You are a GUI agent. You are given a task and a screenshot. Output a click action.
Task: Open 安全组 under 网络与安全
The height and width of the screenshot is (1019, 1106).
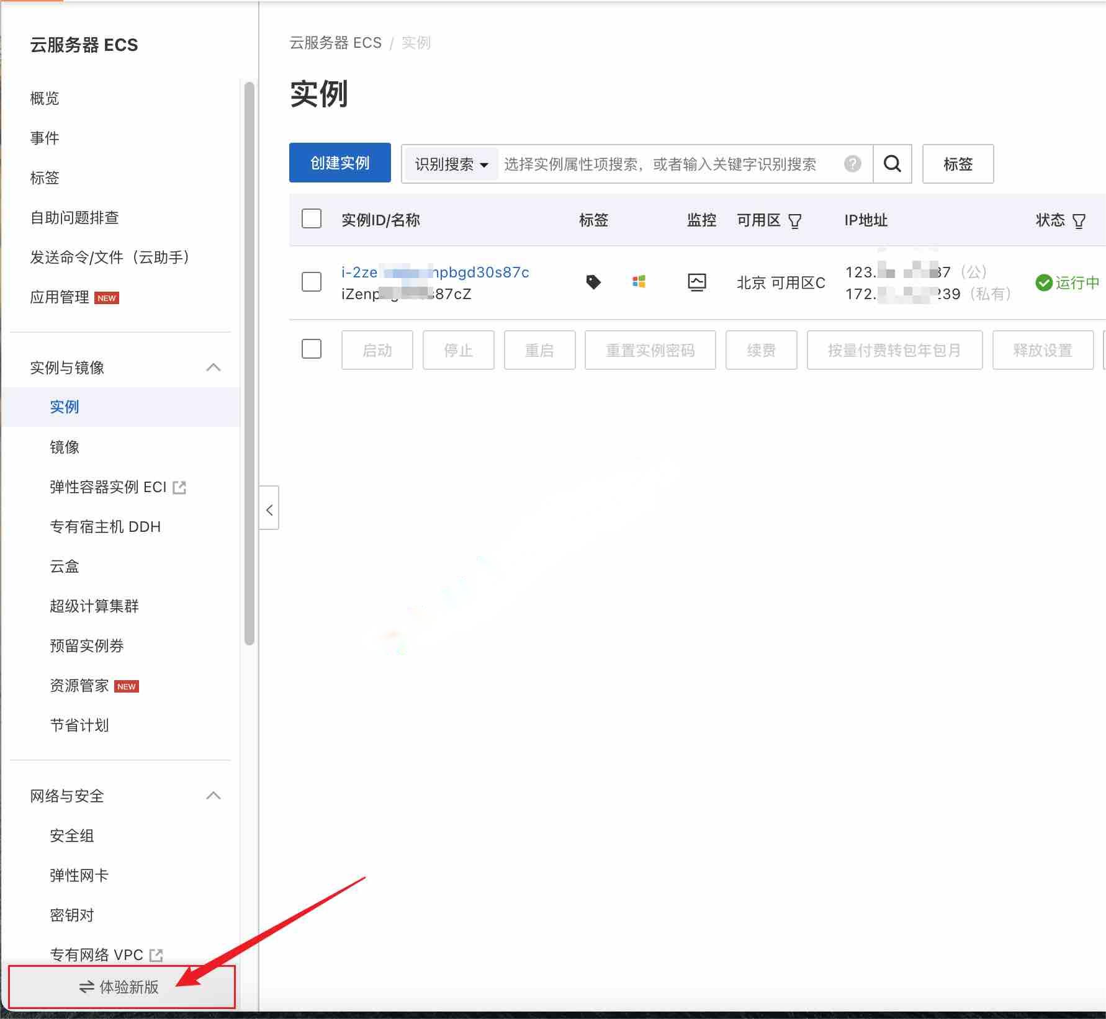point(72,836)
